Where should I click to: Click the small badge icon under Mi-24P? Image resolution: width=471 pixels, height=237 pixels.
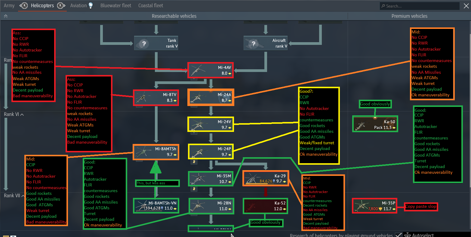pyautogui.click(x=194, y=162)
